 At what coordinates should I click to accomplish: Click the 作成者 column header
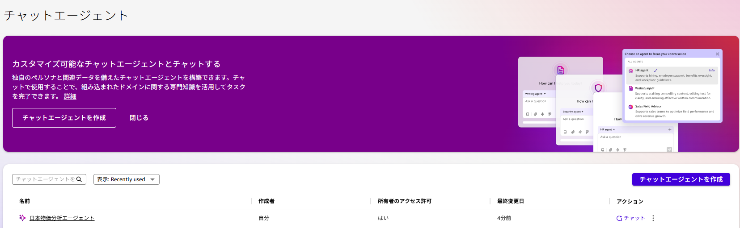[x=266, y=201]
